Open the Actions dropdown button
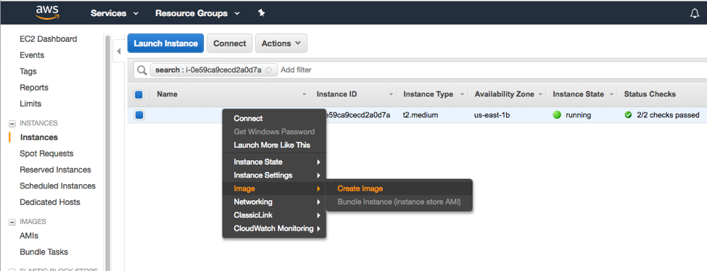The image size is (707, 271). pos(281,43)
